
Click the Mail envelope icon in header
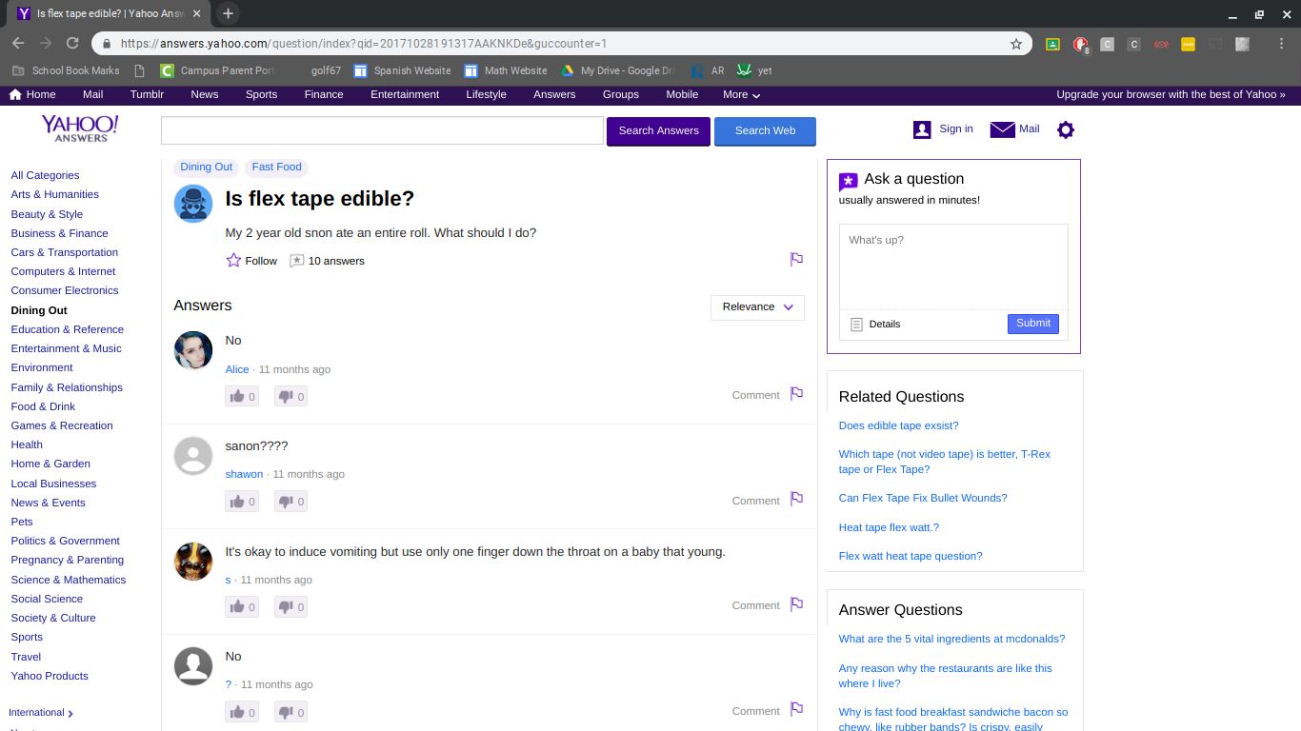point(1002,129)
